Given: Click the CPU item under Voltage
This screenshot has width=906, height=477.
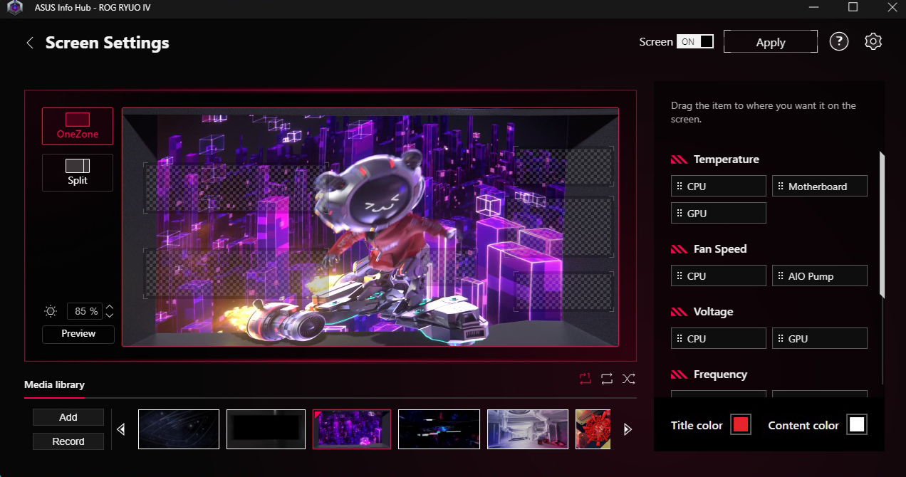Looking at the screenshot, I should coord(719,339).
